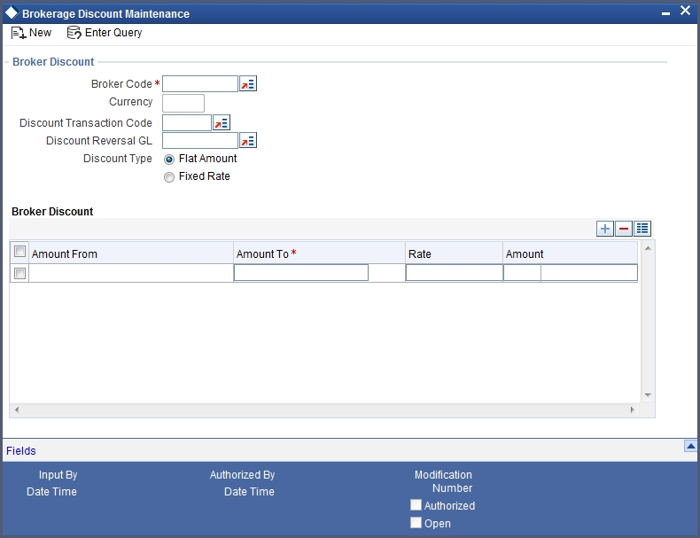The height and width of the screenshot is (538, 700).
Task: Tick the first table row checkbox
Action: (x=19, y=273)
